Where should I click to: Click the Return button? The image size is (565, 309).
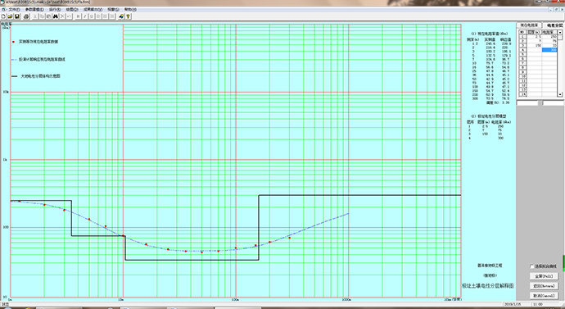(x=544, y=286)
